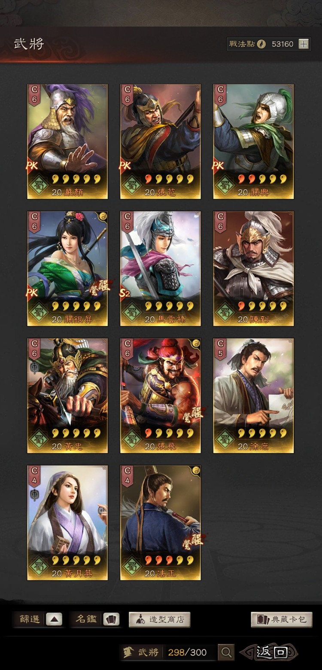Tap the 覺醒 badge on 張飛 card
The width and height of the screenshot is (322, 670).
click(192, 414)
